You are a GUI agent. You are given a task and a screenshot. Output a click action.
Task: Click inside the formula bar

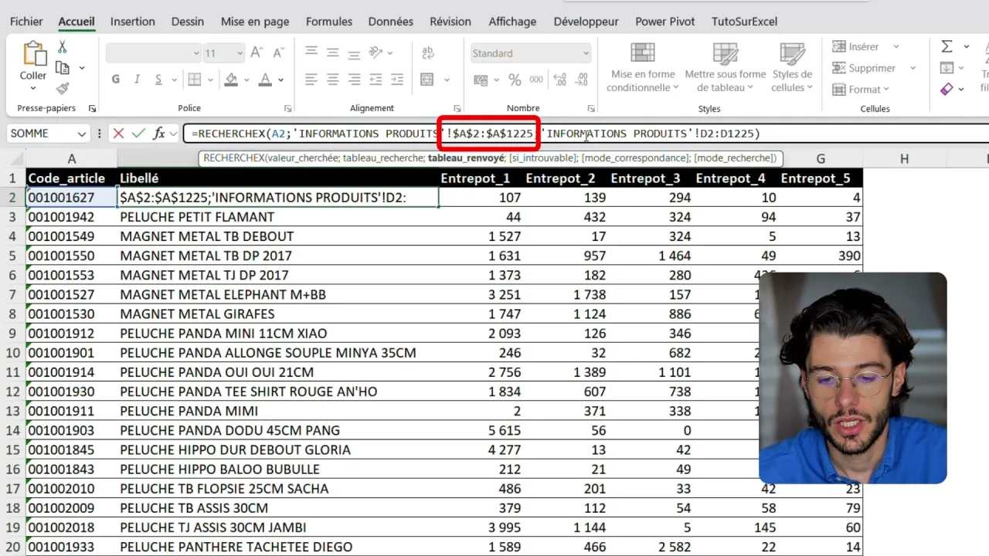[x=587, y=134]
